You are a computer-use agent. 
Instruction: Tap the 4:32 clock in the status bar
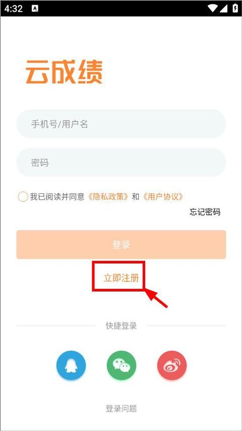pos(14,9)
